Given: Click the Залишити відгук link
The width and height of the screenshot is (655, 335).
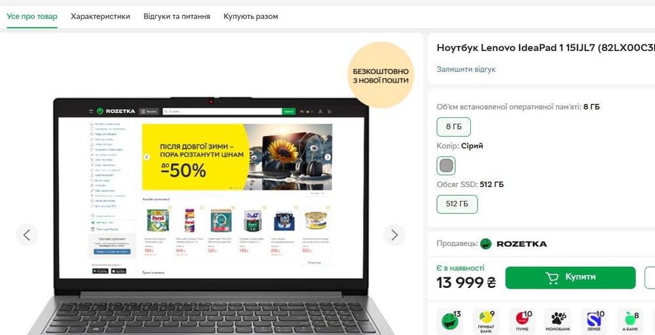Looking at the screenshot, I should pyautogui.click(x=466, y=69).
